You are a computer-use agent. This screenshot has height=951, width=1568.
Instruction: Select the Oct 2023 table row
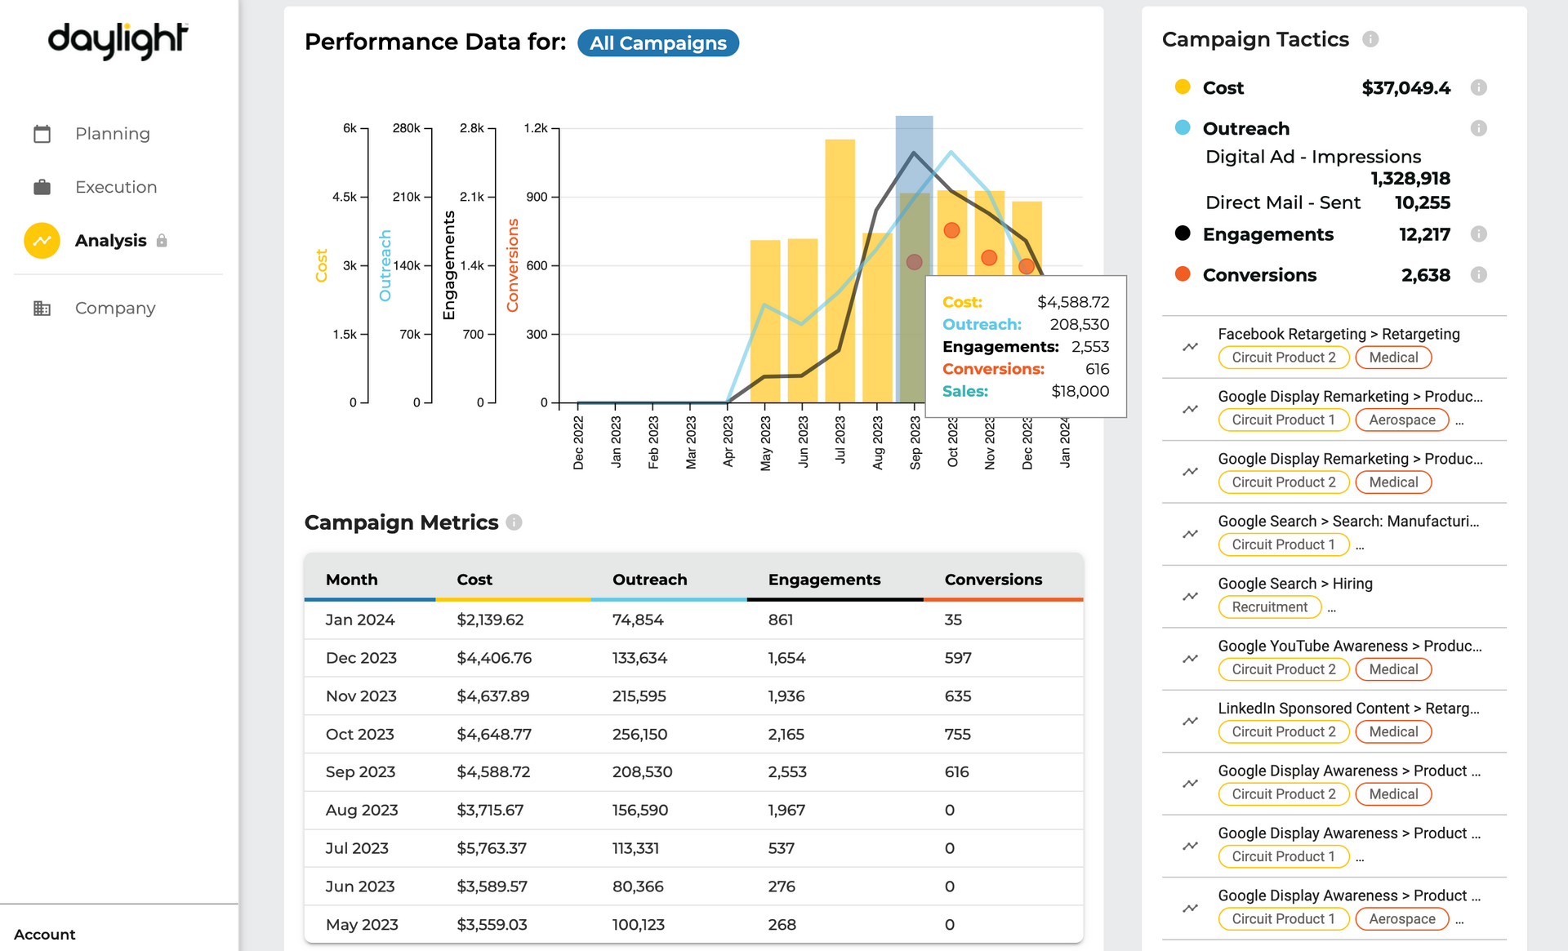pyautogui.click(x=693, y=734)
